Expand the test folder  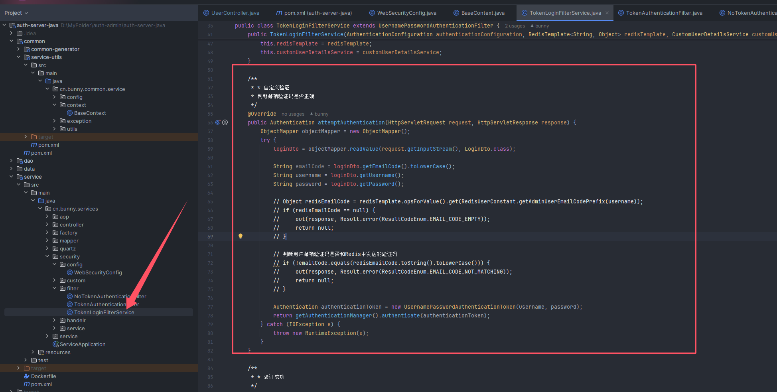[26, 360]
